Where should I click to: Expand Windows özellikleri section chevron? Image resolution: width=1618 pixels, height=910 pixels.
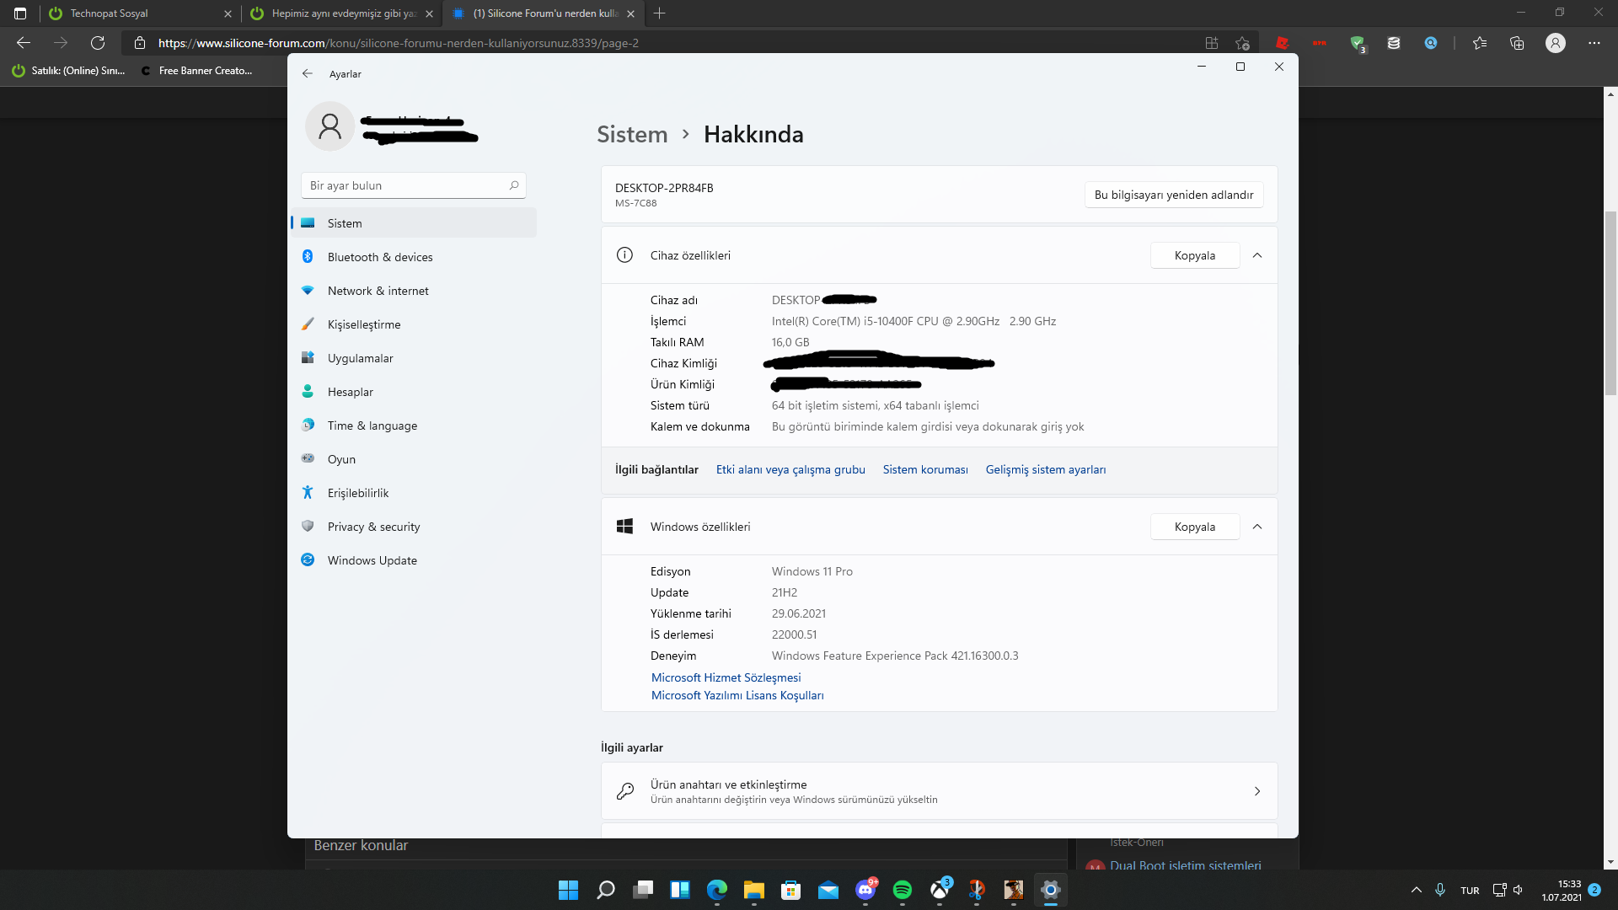click(x=1256, y=527)
